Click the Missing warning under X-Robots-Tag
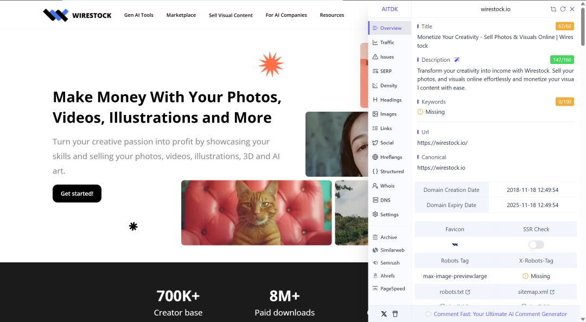The width and height of the screenshot is (586, 322). (536, 276)
